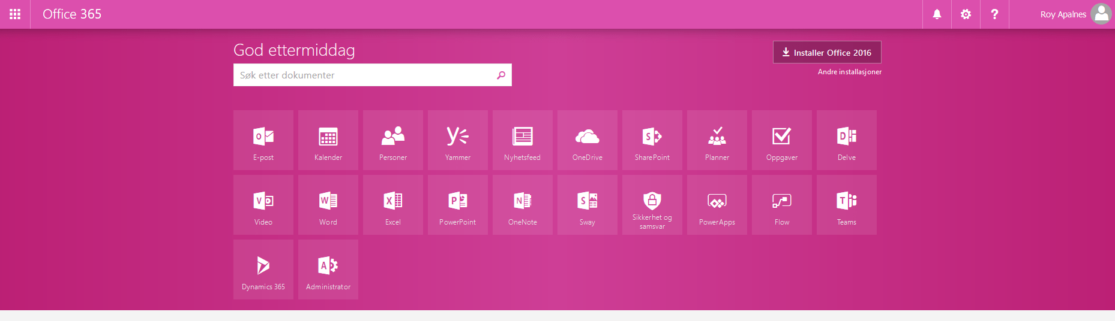Open the Andre installasjoner link
Viewport: 1115px width, 321px height.
coord(850,72)
